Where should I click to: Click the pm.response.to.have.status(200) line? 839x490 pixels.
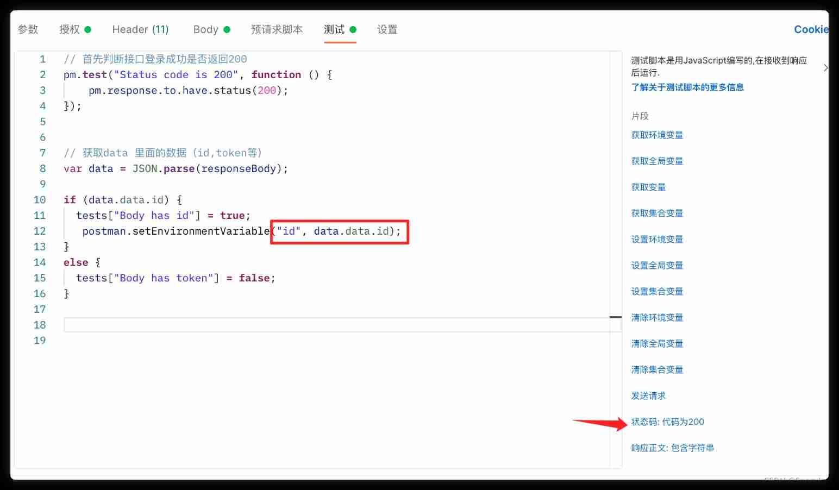click(188, 90)
